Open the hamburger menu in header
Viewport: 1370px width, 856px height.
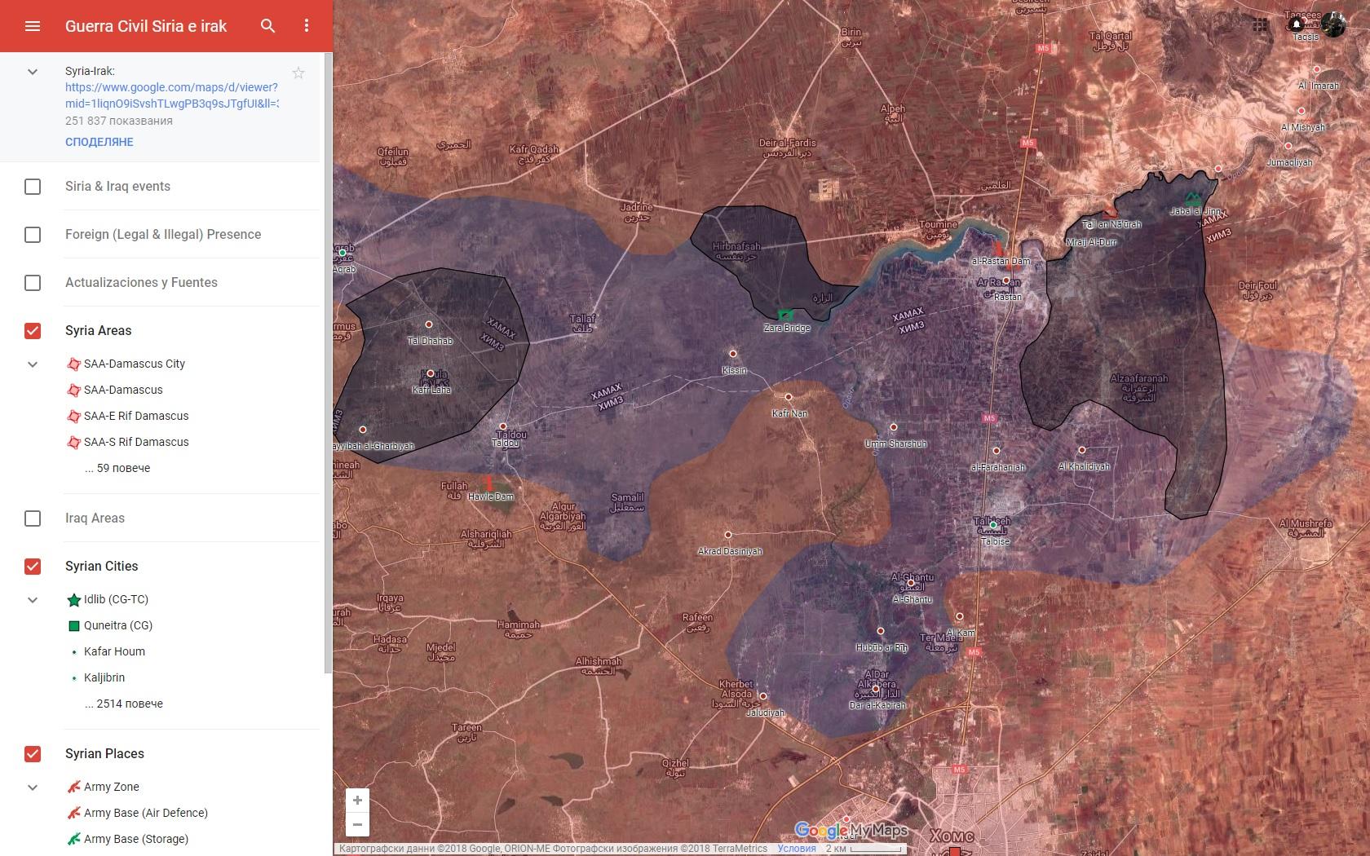(33, 26)
